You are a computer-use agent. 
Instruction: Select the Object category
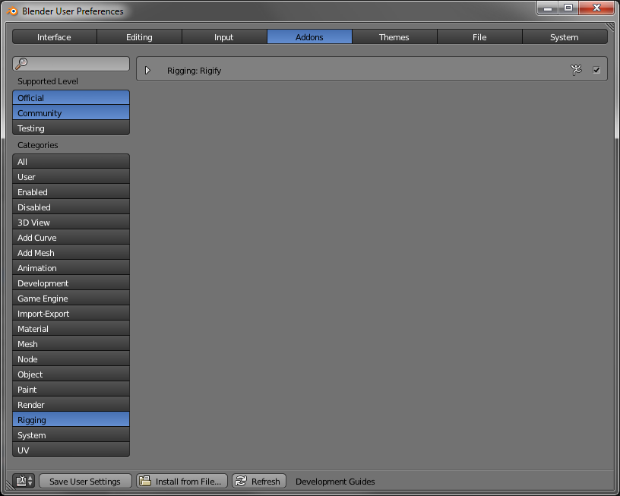point(71,374)
